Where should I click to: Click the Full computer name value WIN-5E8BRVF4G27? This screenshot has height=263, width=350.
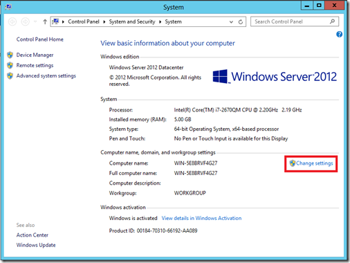pyautogui.click(x=196, y=173)
